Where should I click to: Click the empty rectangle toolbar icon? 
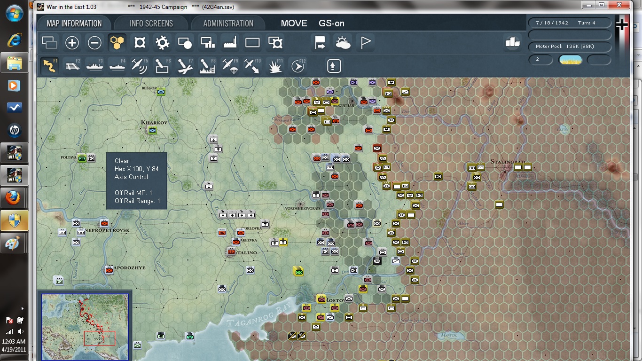click(252, 43)
